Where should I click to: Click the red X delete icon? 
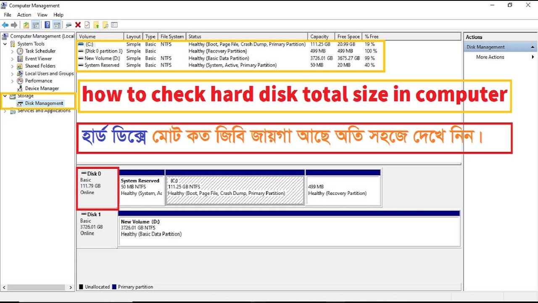(x=78, y=25)
